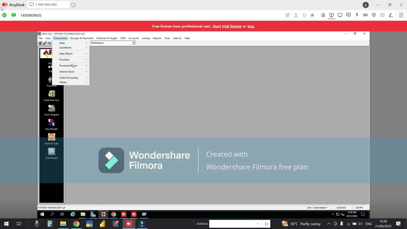The image size is (407, 229).
Task: Open the local Address bar dropdown arrow
Action: (258, 224)
